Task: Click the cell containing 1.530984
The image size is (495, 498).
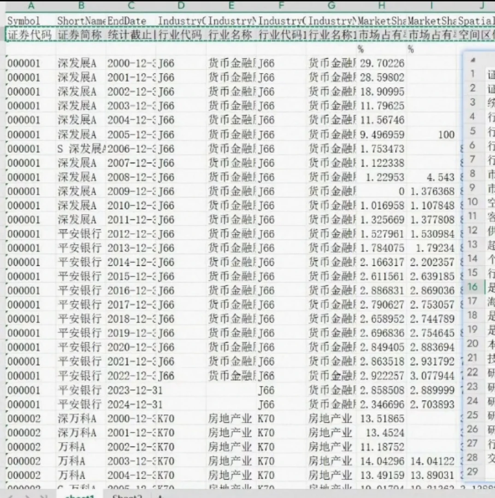Action: tap(432, 234)
